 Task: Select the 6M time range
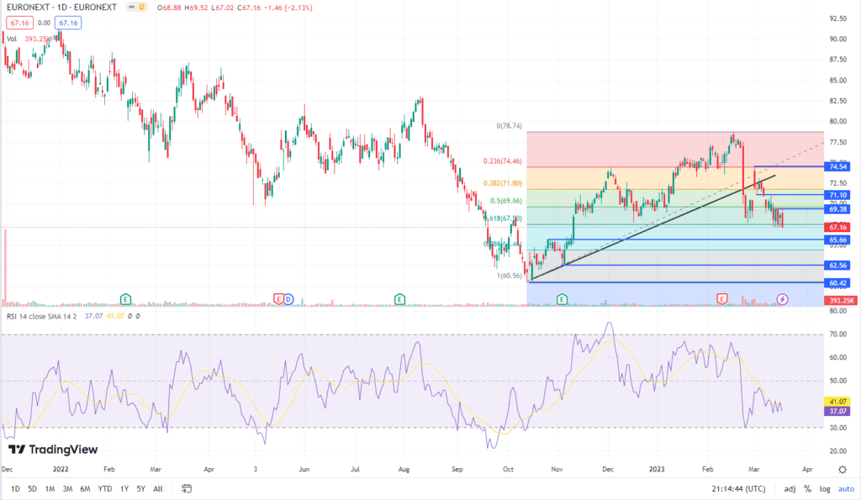(x=85, y=488)
